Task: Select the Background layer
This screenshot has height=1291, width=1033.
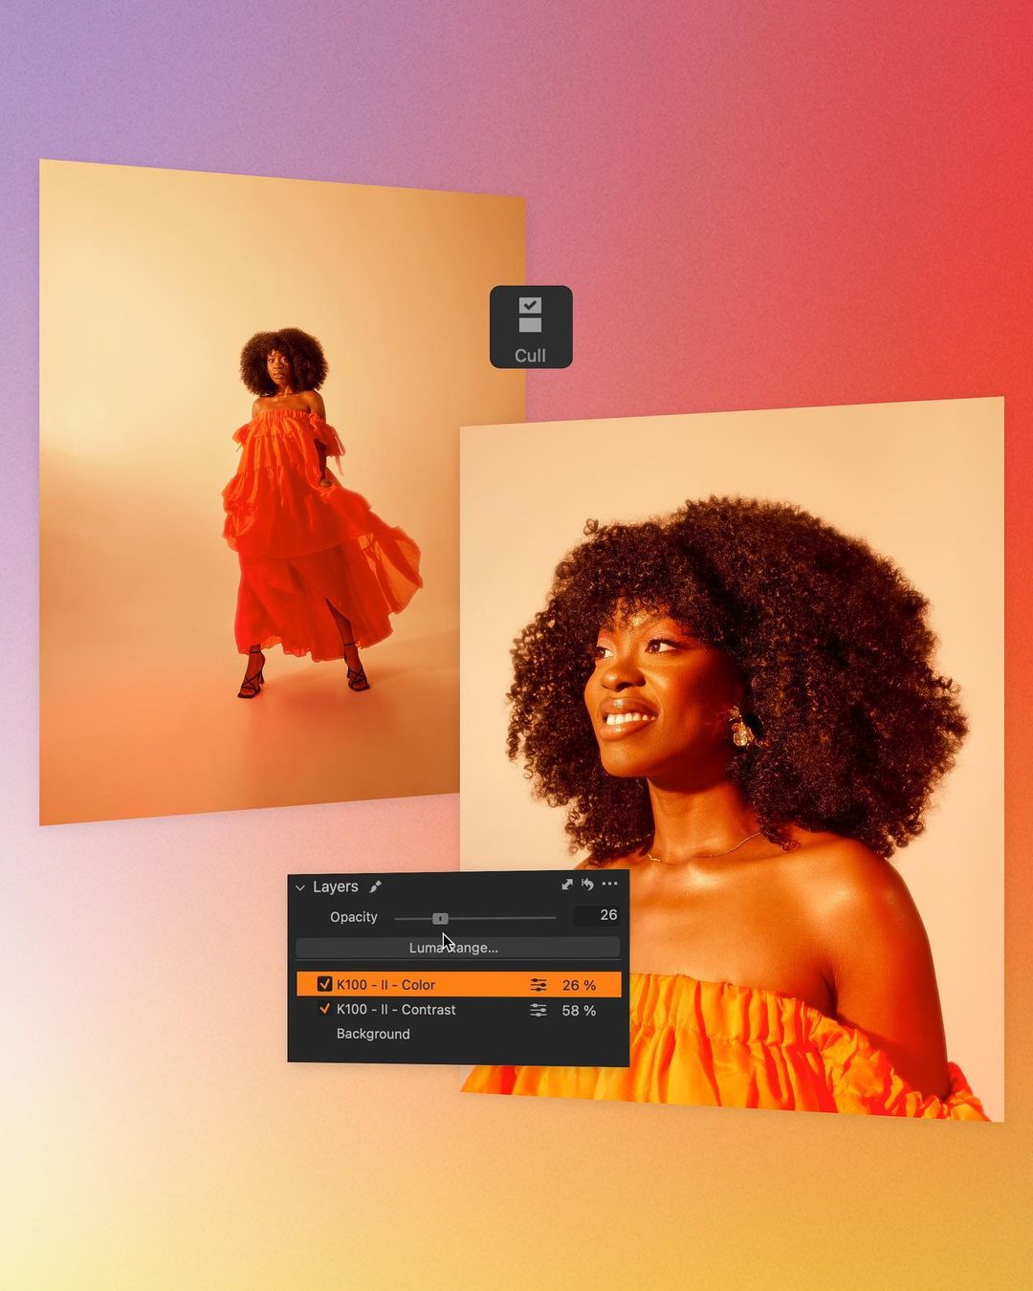Action: click(373, 1034)
